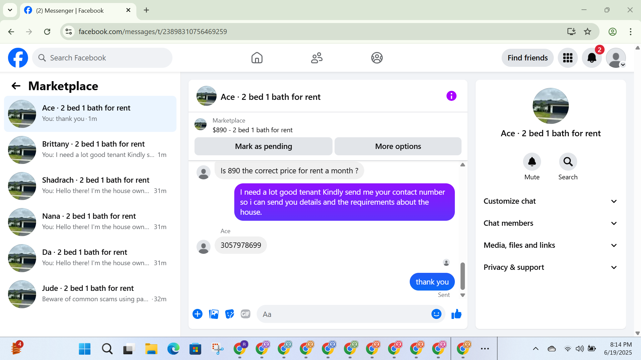Viewport: 641px width, 360px height.
Task: Open Microsoft Edge from taskbar
Action: click(173, 349)
